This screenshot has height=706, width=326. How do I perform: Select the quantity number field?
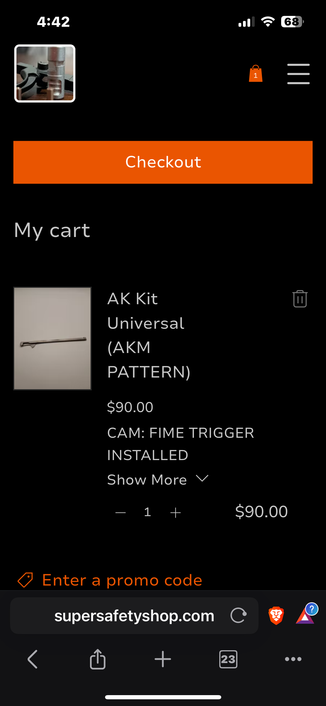click(x=148, y=512)
